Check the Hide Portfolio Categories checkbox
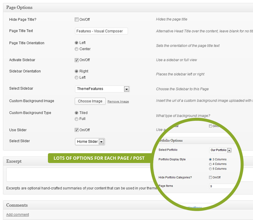The height and width of the screenshot is (220, 253). (x=210, y=178)
